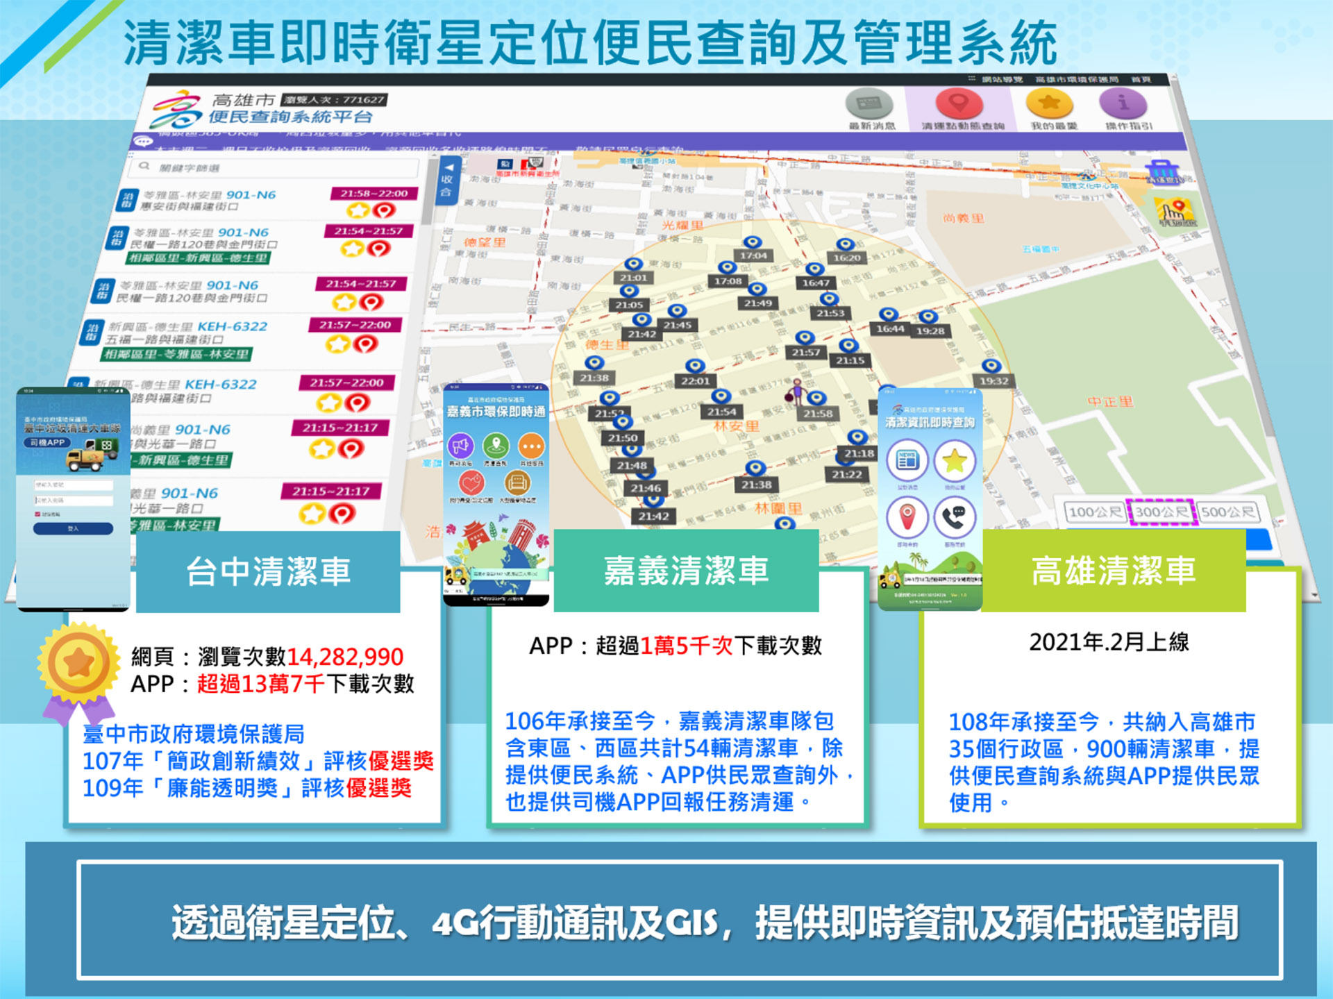This screenshot has width=1333, height=999.
Task: Select the 300公尺 radius option
Action: click(x=1161, y=512)
